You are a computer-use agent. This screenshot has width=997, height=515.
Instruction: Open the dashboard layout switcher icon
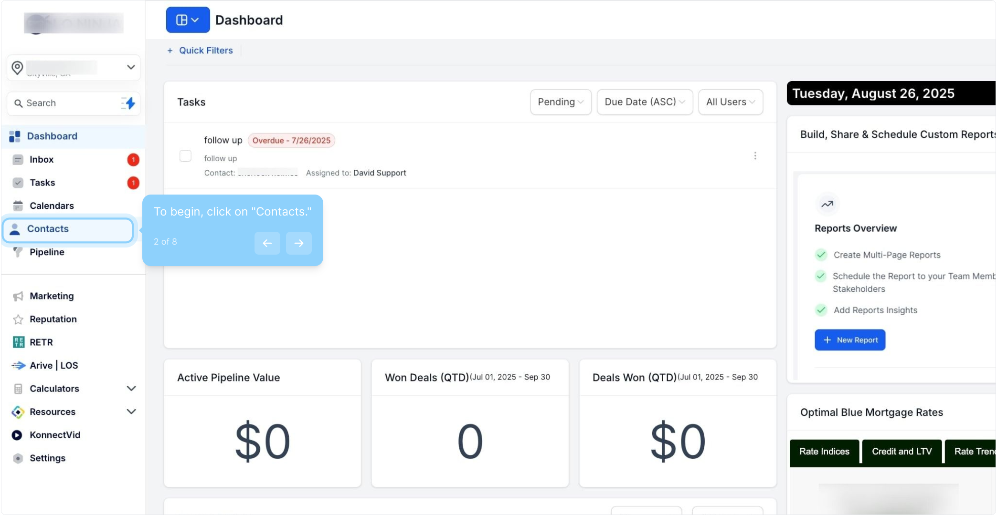click(188, 20)
